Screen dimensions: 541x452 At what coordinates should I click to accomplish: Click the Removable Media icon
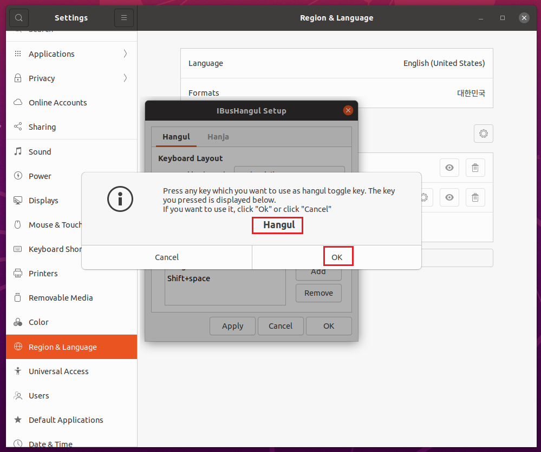point(18,298)
